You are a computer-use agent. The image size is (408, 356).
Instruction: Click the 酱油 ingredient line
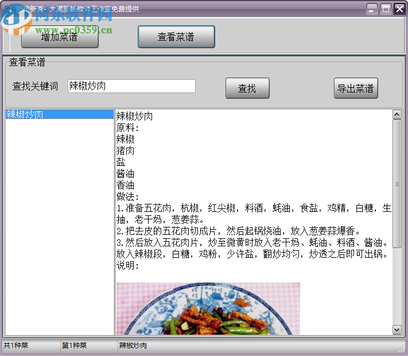point(125,174)
